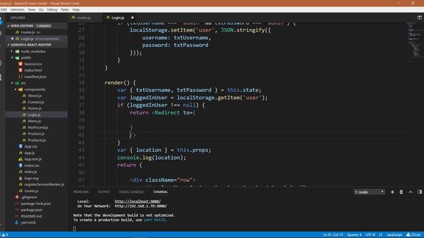Viewport: 424px width, 238px height.
Task: Split the editor using the top-right icon
Action: (x=419, y=18)
